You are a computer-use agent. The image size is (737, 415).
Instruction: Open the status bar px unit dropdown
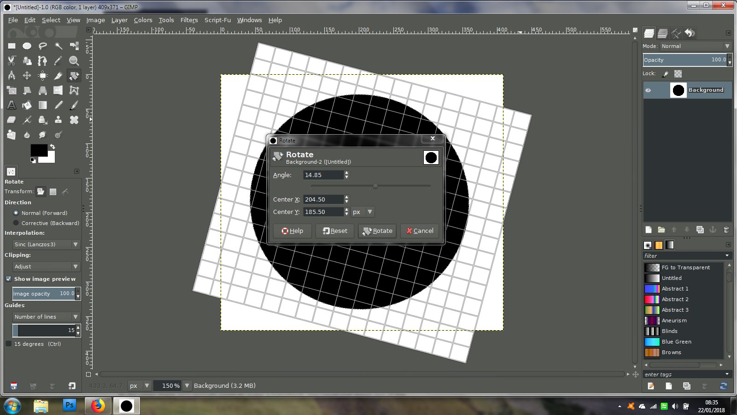click(139, 386)
